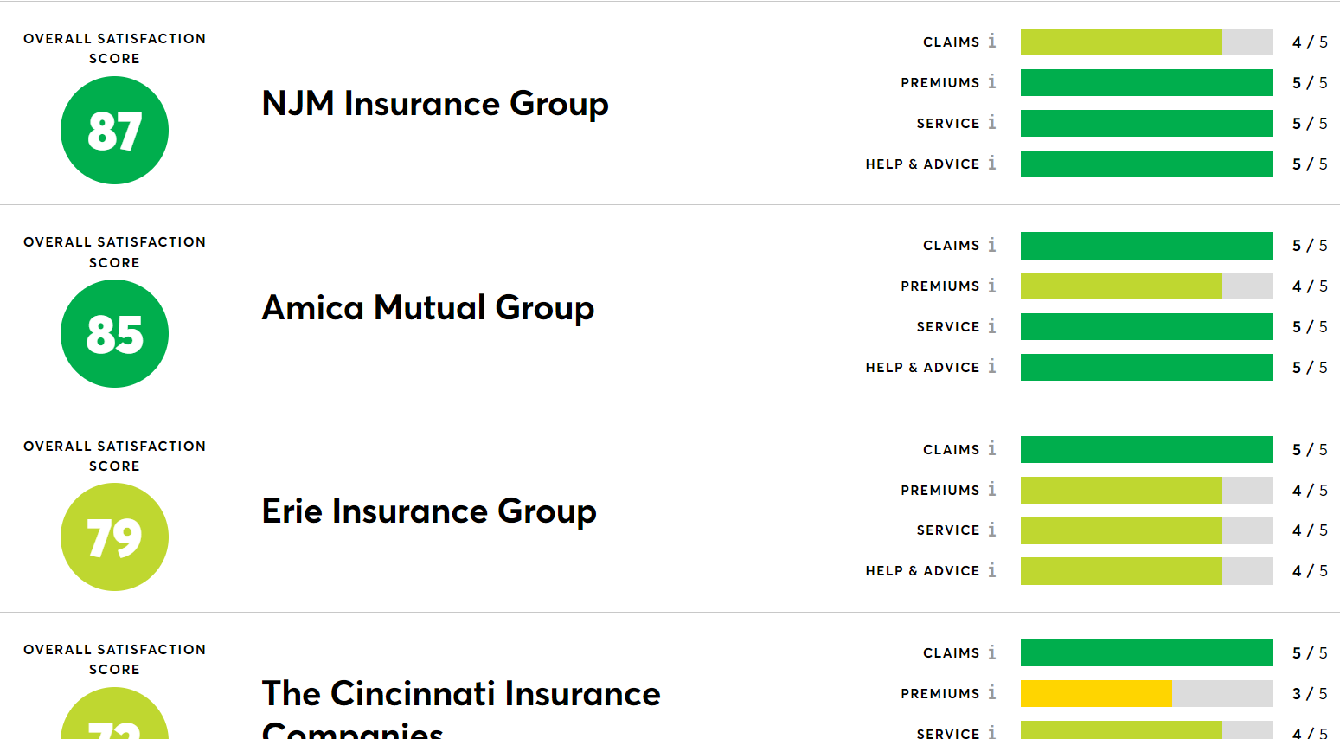
Task: Click Erie Insurance Group name
Action: [x=429, y=511]
